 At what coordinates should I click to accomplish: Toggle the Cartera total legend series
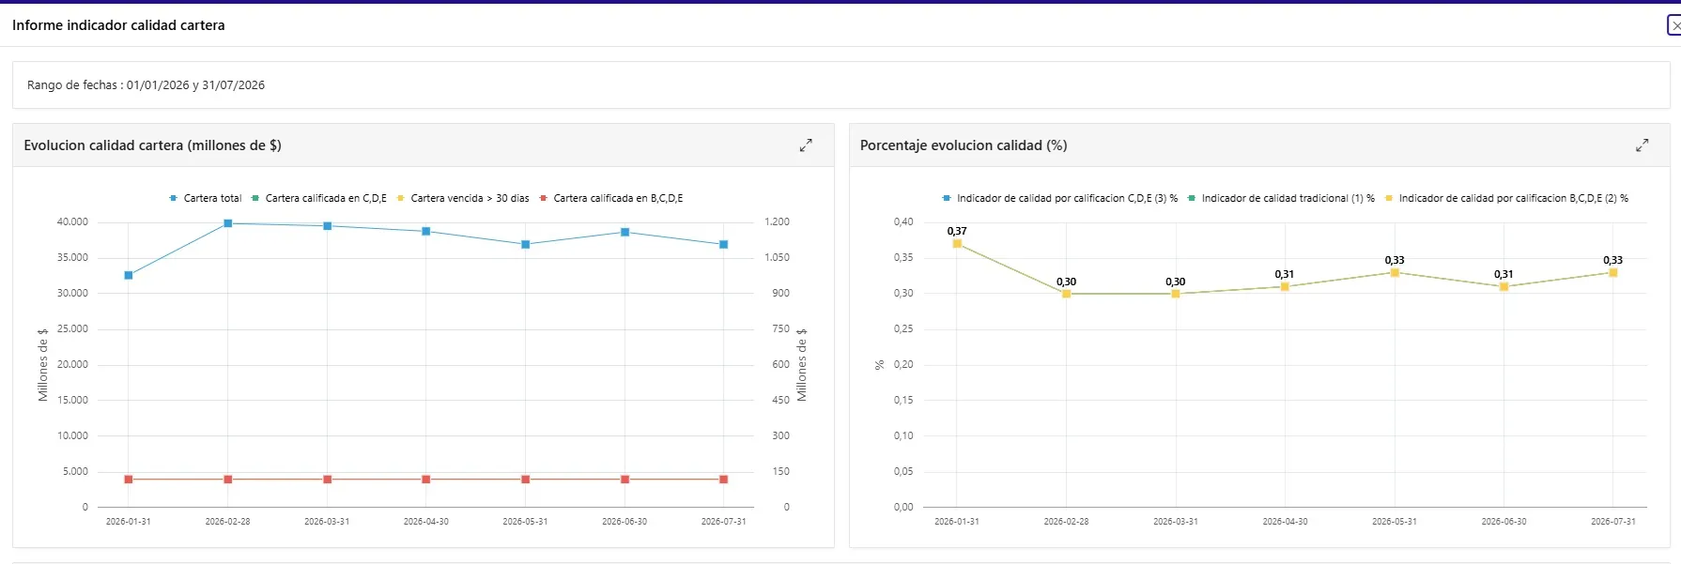(x=205, y=198)
